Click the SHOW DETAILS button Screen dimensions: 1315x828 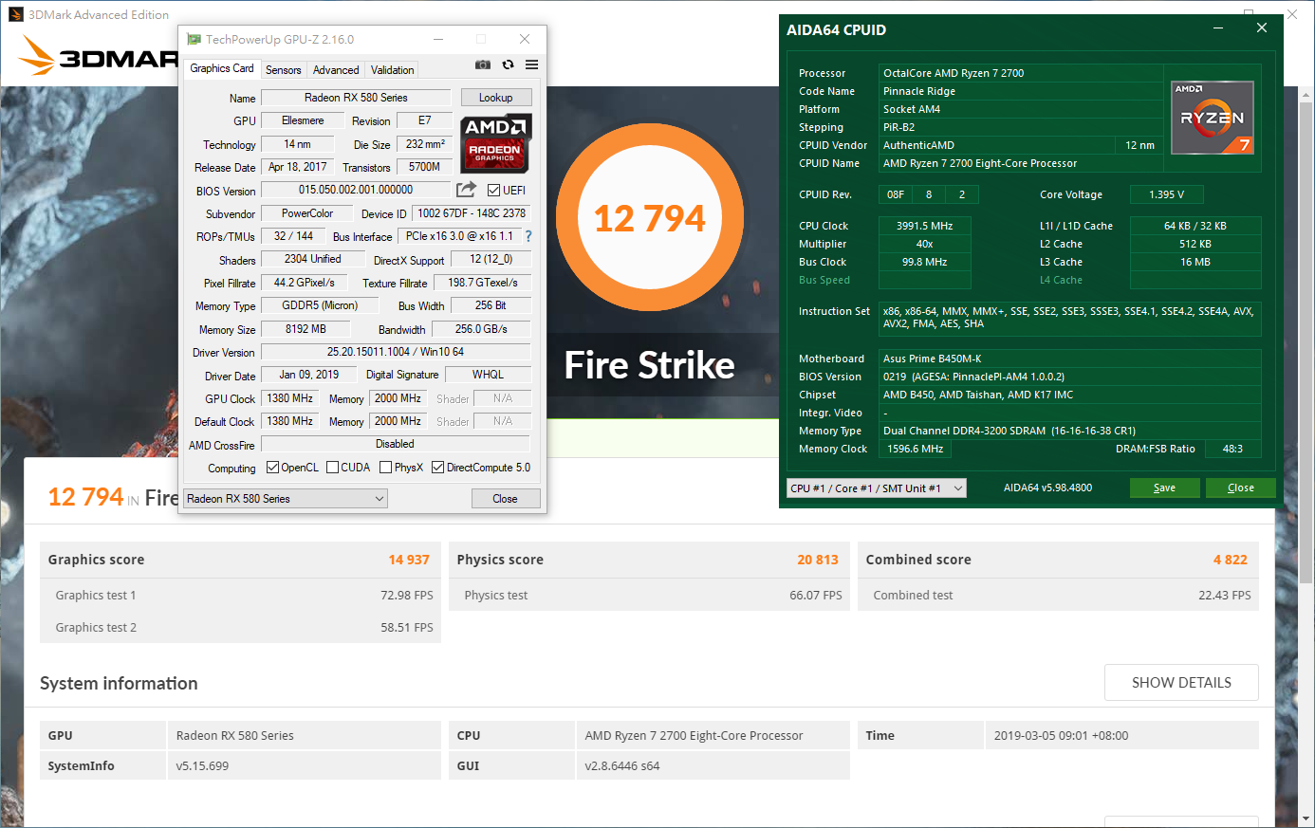pos(1181,683)
